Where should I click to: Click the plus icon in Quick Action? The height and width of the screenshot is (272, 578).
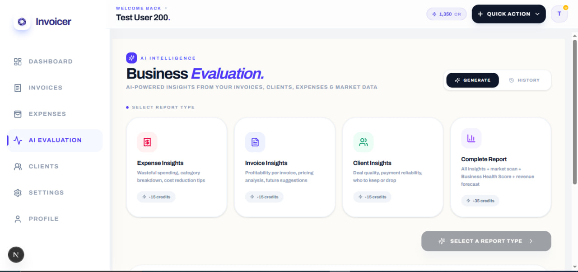point(480,14)
